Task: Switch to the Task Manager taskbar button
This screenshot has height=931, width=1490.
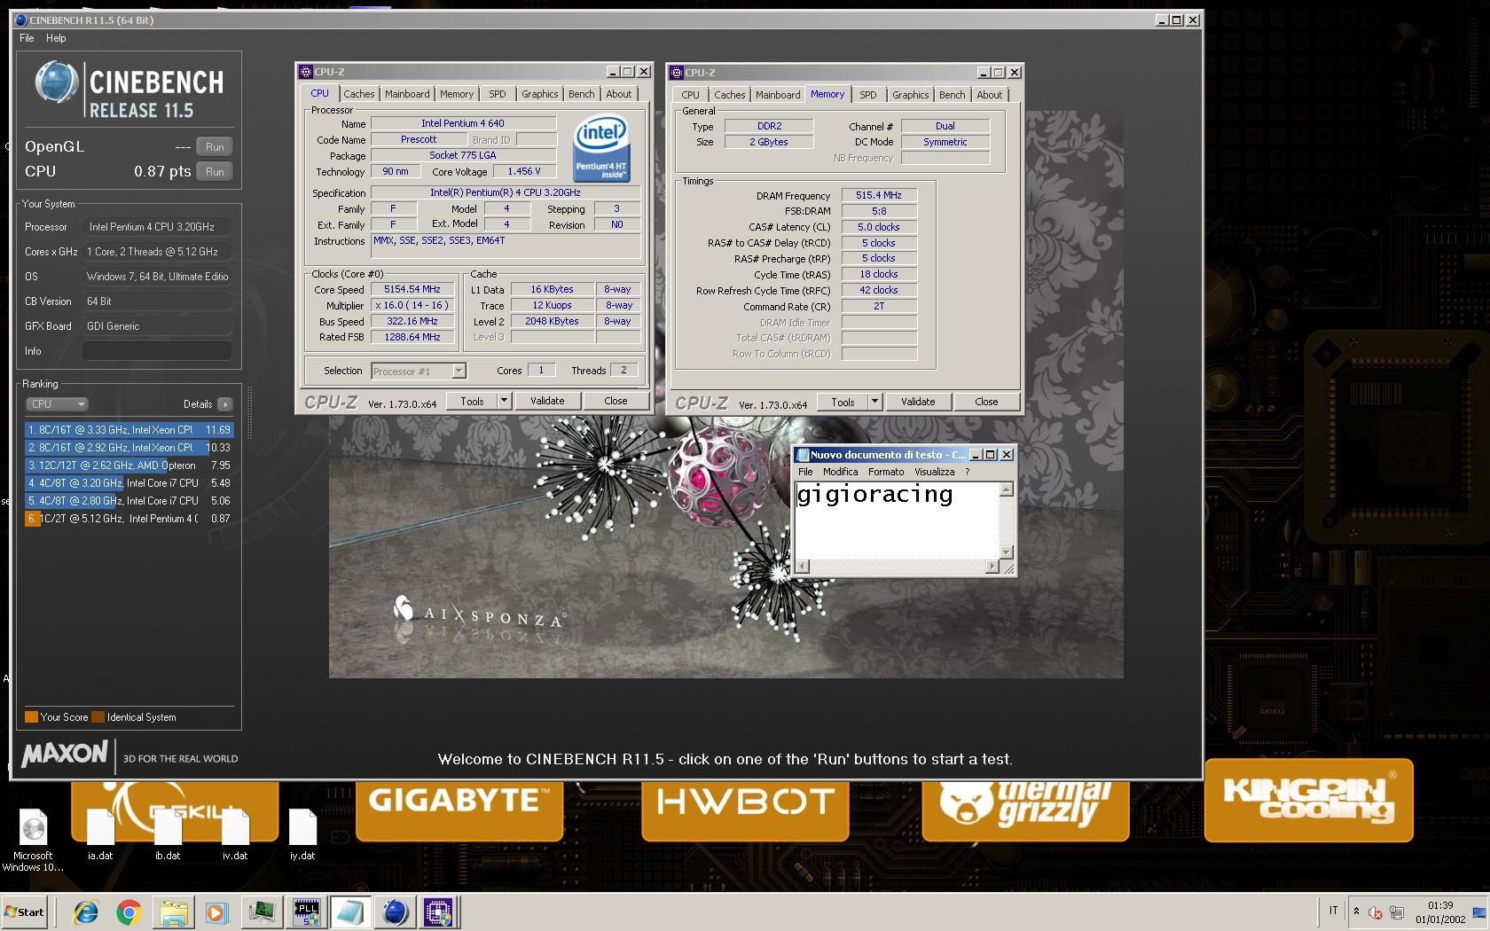Action: (263, 911)
